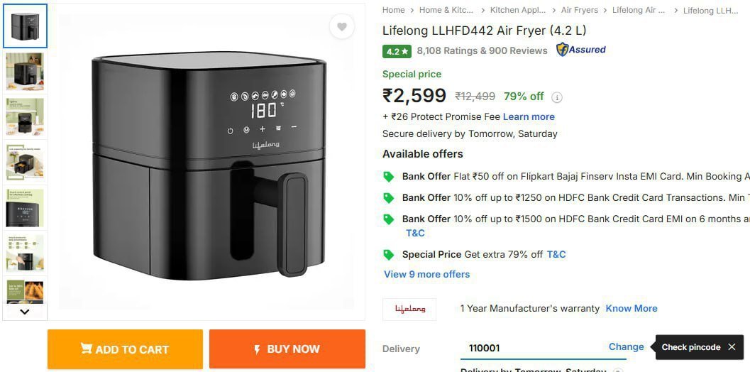Close the Check pincode tooltip
This screenshot has height=372, width=750.
[x=733, y=347]
